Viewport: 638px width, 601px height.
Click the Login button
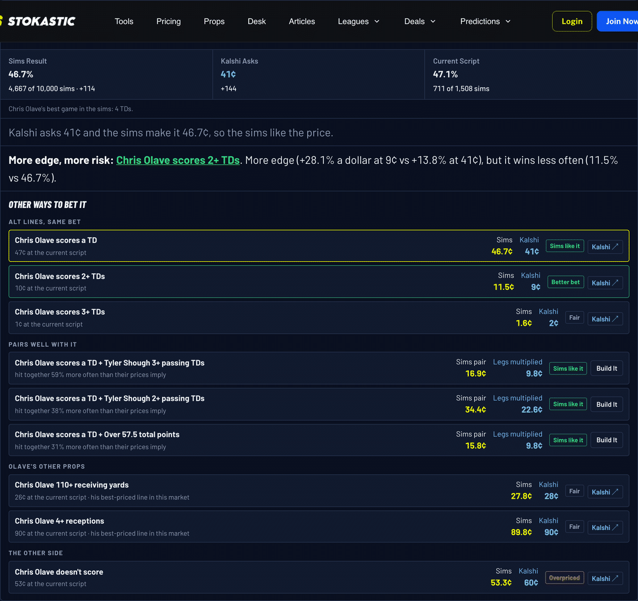572,21
